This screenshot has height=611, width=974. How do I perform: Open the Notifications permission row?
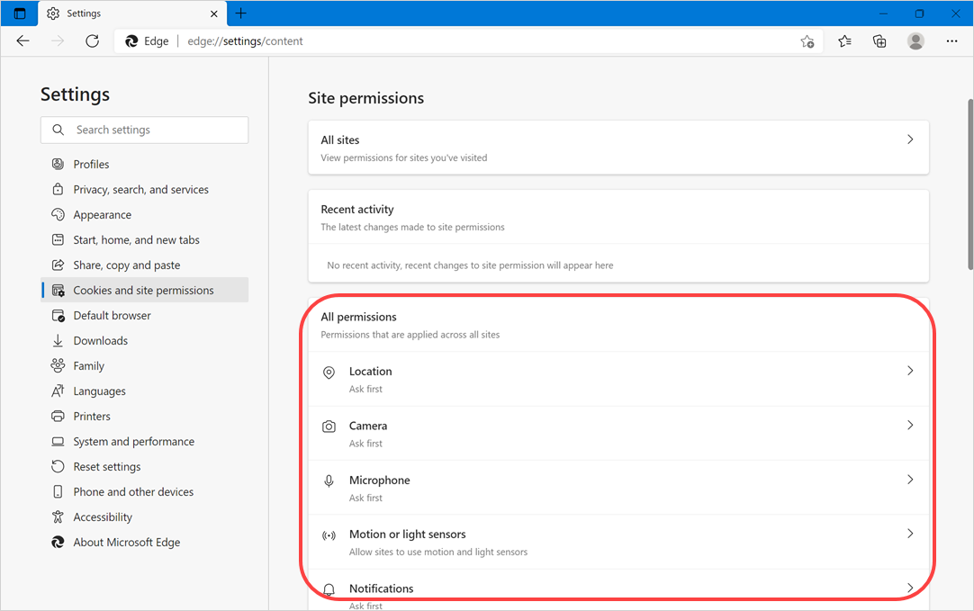click(381, 589)
